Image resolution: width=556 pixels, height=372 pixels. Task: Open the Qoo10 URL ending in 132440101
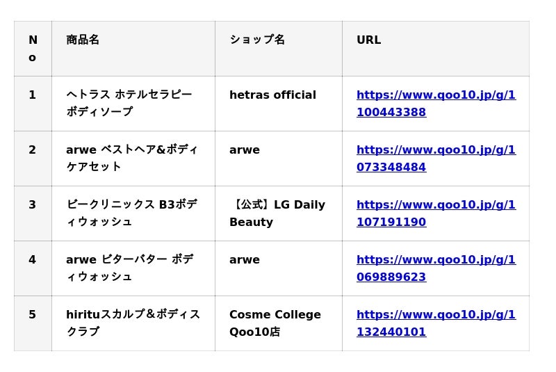[436, 323]
